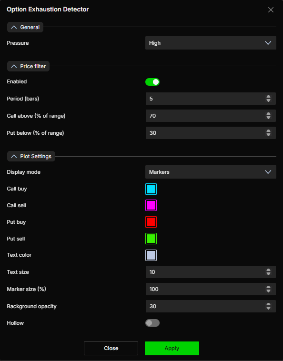This screenshot has width=283, height=361.
Task: Click the Pressure label text
Action: (x=18, y=43)
